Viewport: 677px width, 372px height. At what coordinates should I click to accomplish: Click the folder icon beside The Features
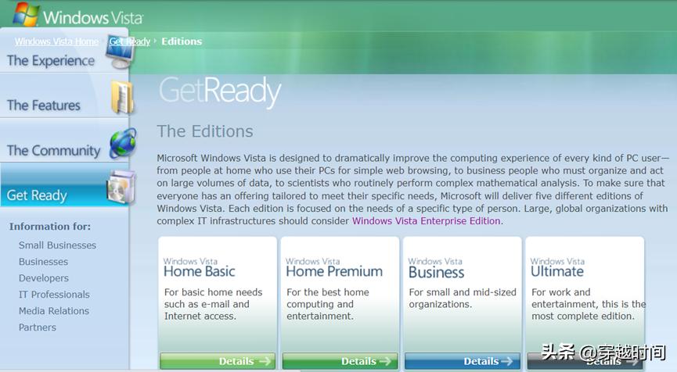[123, 98]
